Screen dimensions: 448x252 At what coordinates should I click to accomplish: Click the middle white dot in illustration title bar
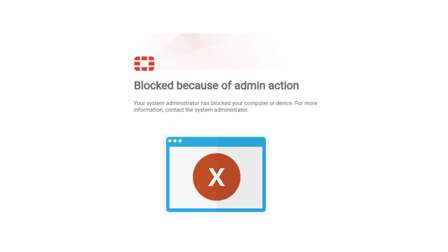pos(175,141)
